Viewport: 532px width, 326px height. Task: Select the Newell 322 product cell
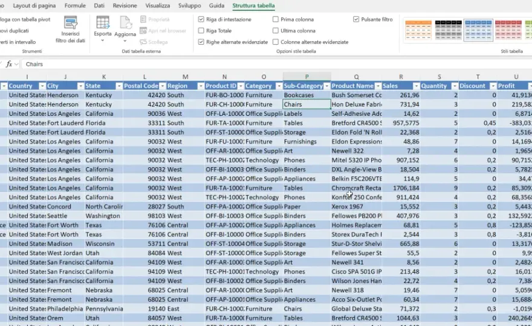pos(356,151)
